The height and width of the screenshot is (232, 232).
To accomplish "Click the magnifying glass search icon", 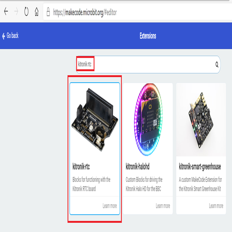I will click(x=217, y=65).
